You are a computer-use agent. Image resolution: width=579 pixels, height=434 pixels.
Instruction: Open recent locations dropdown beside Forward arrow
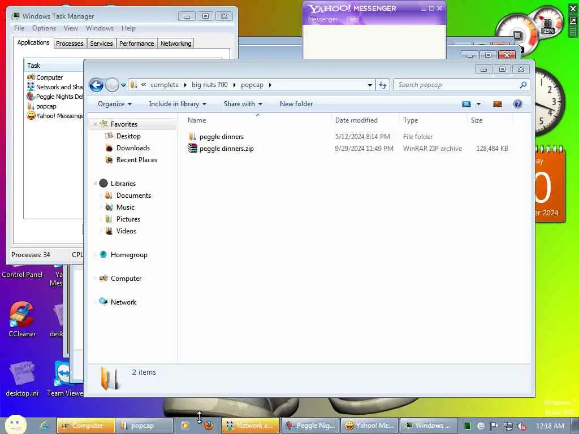(123, 85)
